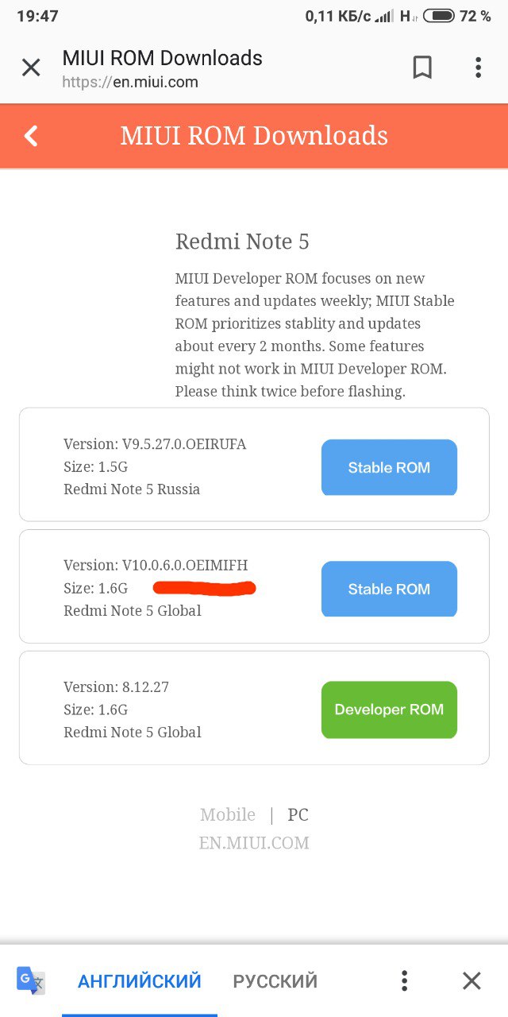Select text Version: V9.5.27.0.OEIRUFA

[155, 444]
